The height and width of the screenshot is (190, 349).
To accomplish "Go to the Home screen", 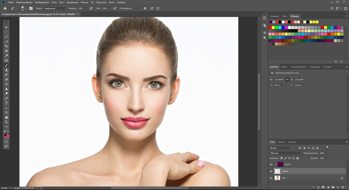I will [5, 8].
